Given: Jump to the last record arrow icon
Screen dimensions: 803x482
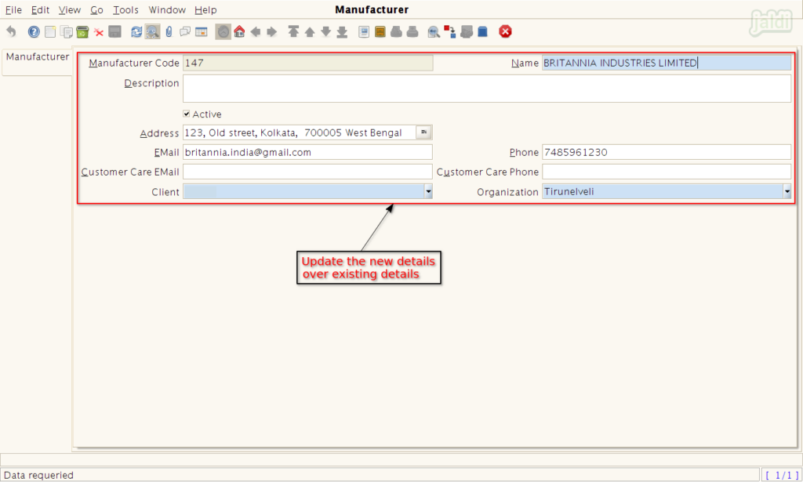Looking at the screenshot, I should click(x=342, y=31).
